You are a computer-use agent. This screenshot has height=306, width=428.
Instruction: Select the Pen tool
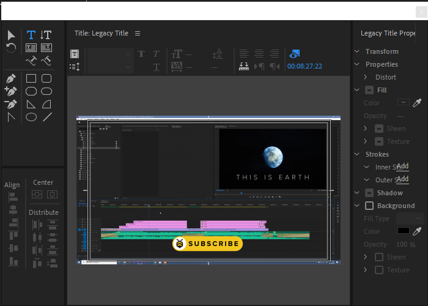click(x=10, y=79)
